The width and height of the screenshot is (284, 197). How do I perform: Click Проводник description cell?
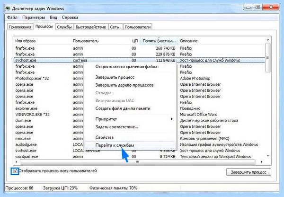tap(190, 108)
